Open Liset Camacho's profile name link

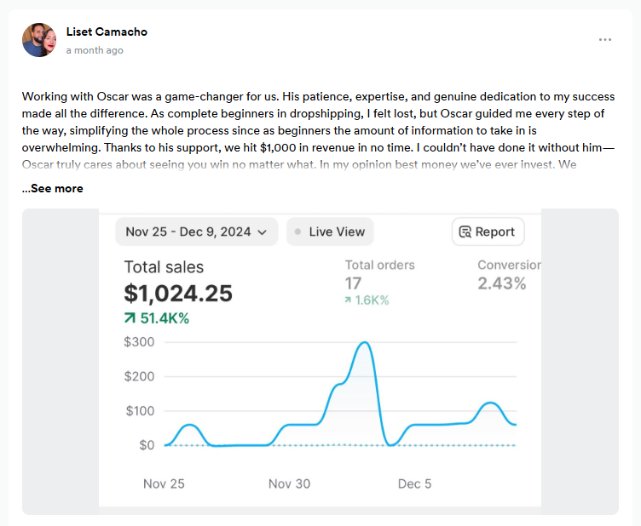click(x=107, y=31)
